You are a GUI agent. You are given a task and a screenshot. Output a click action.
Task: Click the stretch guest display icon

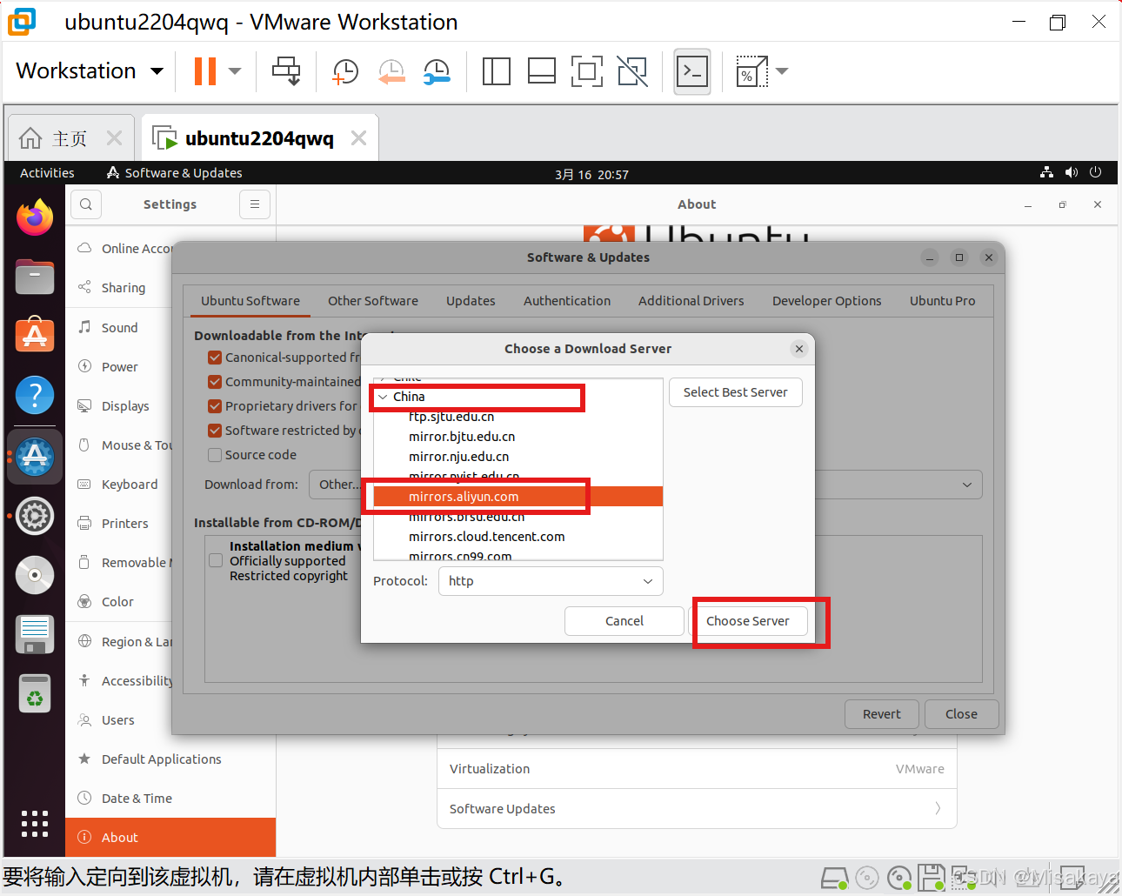752,71
